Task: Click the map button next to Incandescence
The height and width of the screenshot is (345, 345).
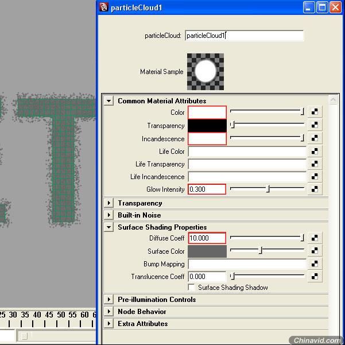Action: (315, 138)
